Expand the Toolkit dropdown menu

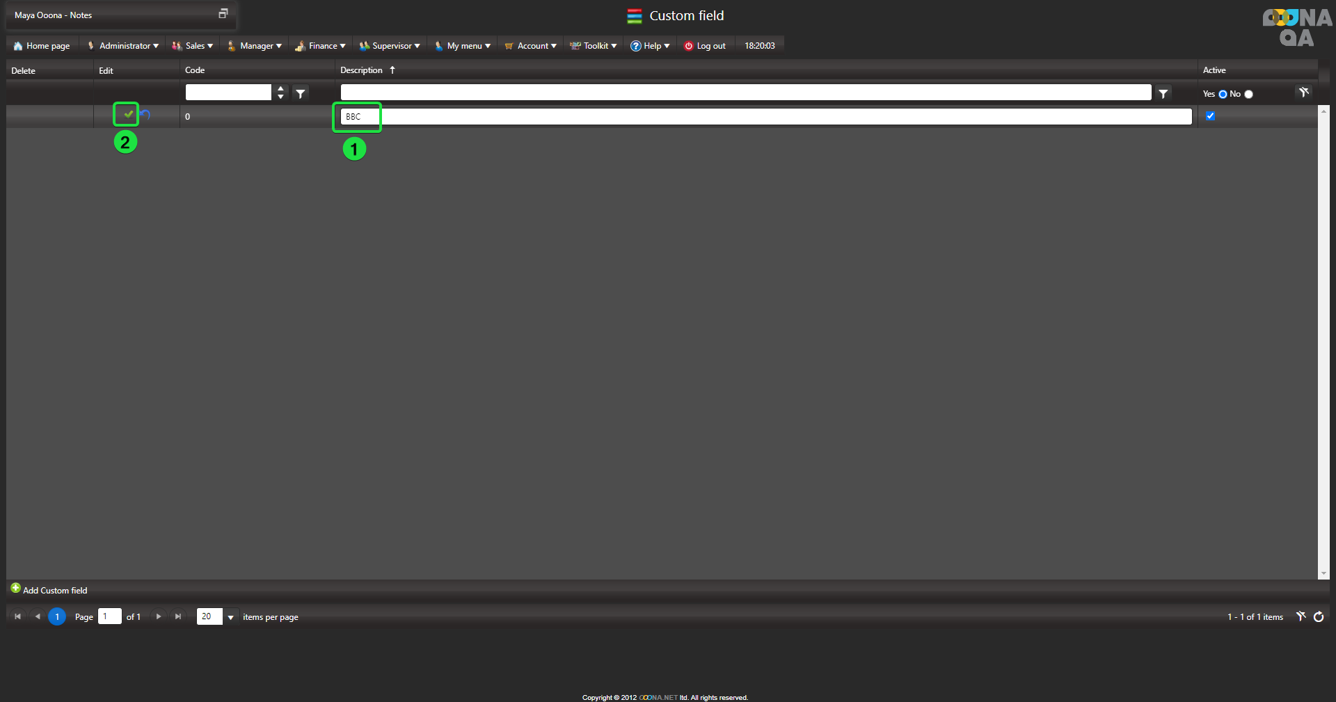coord(594,46)
